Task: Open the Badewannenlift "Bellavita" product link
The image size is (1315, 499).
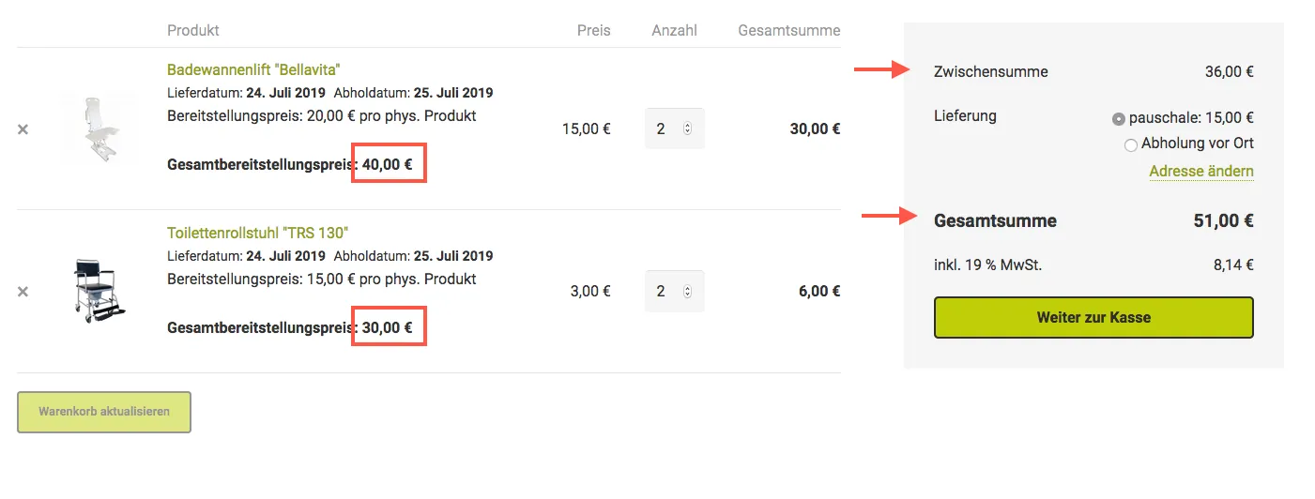Action: pos(252,69)
